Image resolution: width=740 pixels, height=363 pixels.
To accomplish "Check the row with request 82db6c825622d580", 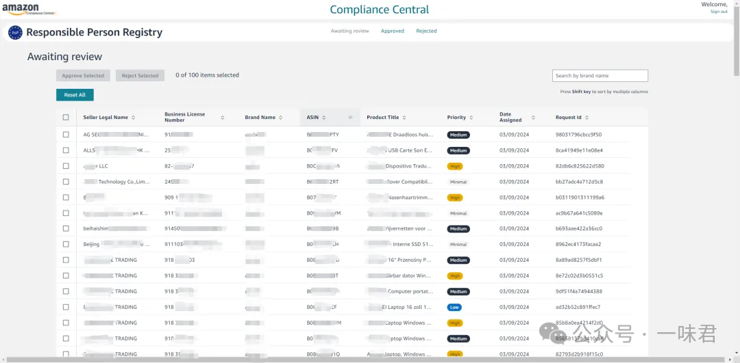I will (66, 166).
